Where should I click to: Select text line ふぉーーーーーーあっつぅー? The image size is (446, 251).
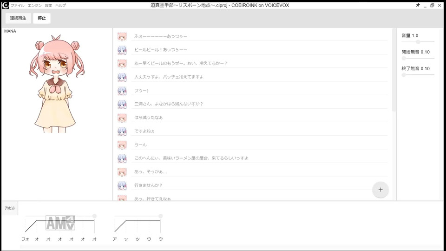[259, 36]
